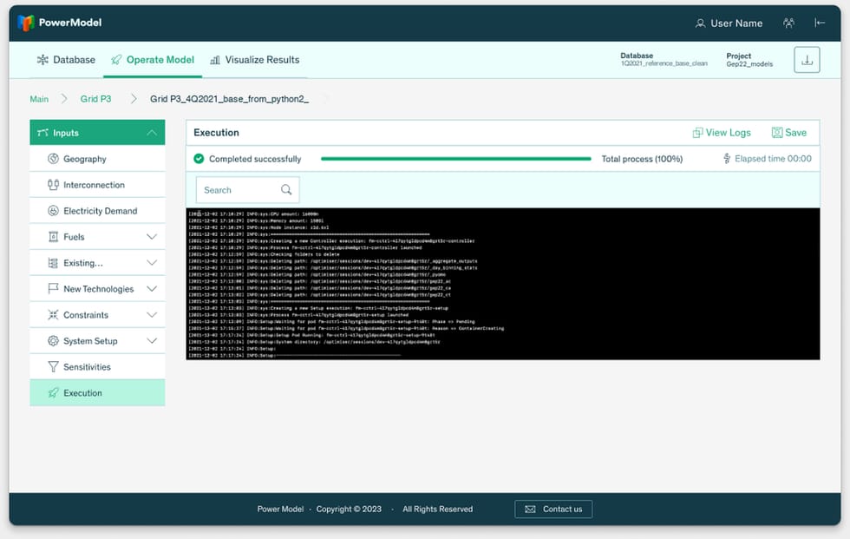Open the team members icon in header

click(788, 23)
